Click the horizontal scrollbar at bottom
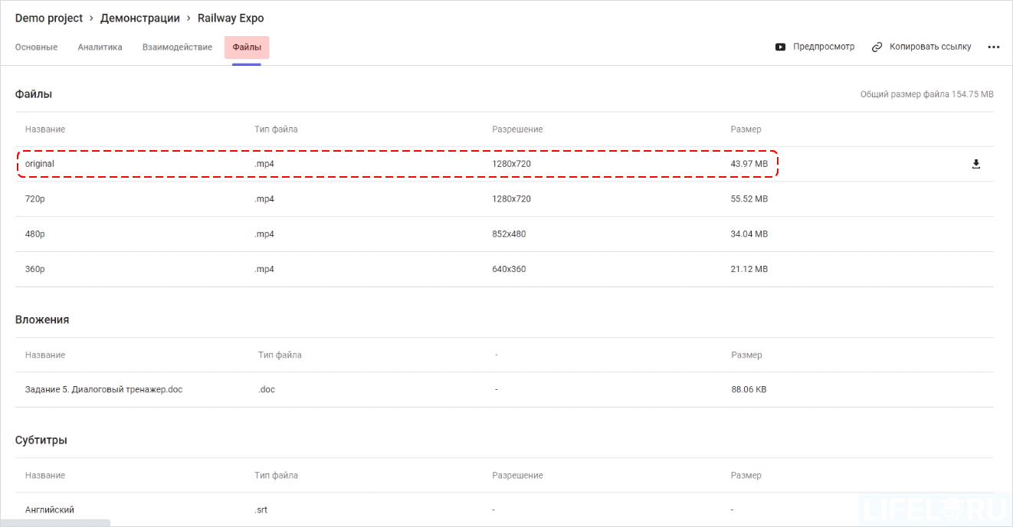The height and width of the screenshot is (527, 1013). tap(55, 523)
